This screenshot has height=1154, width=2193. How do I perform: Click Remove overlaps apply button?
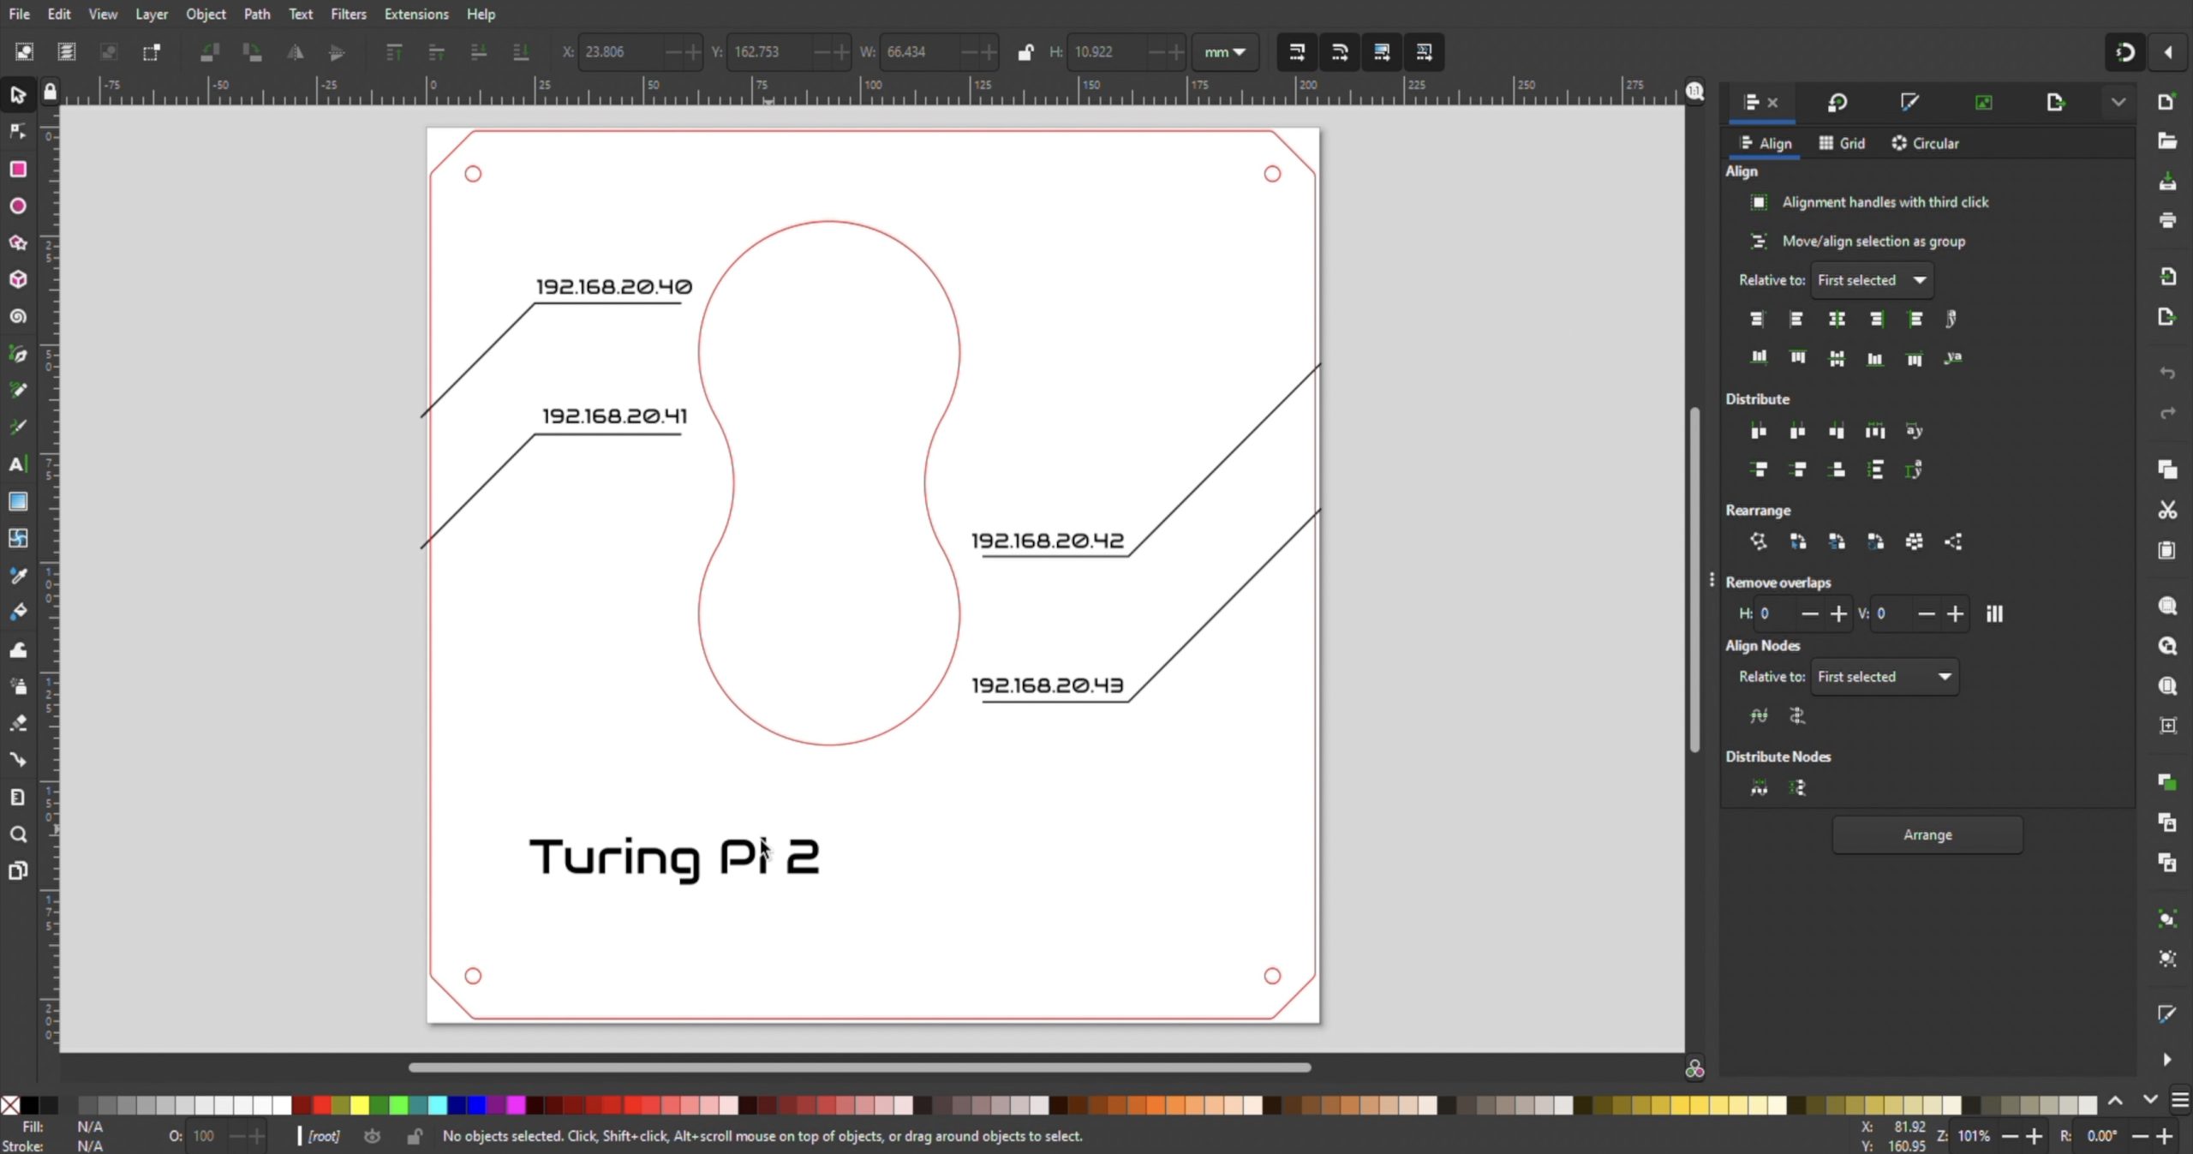click(1994, 613)
